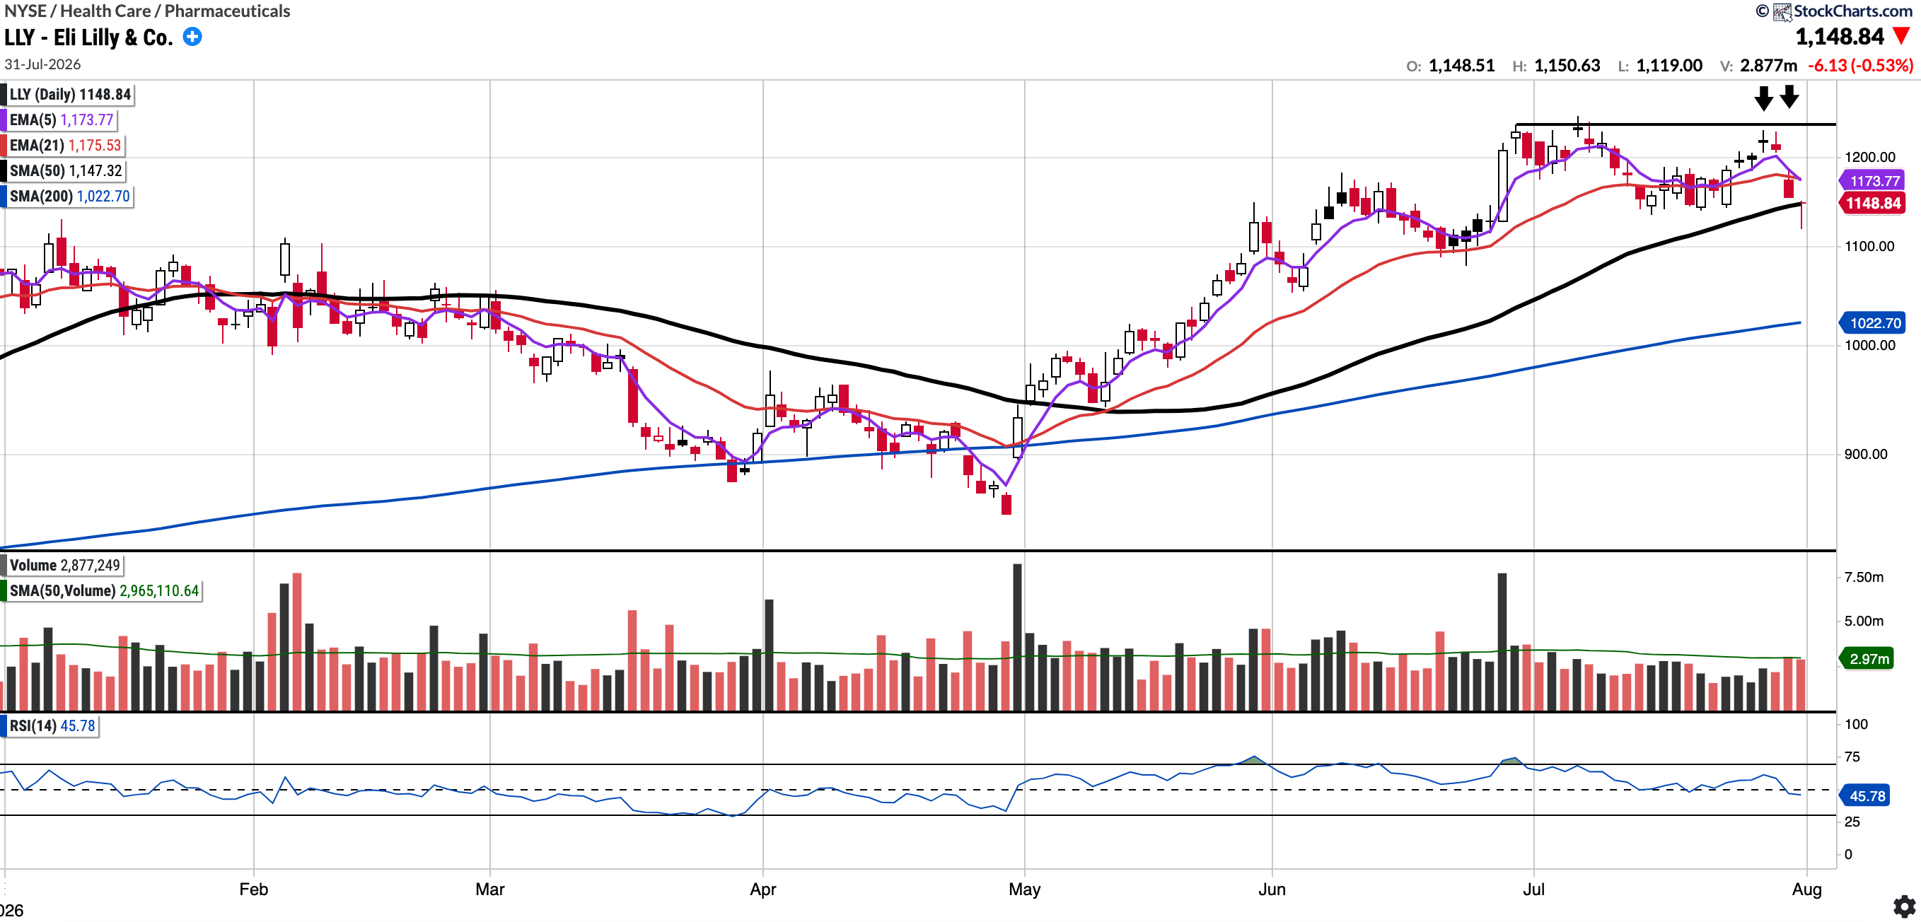Click the Feb label on the time axis
The image size is (1921, 922).
[253, 889]
